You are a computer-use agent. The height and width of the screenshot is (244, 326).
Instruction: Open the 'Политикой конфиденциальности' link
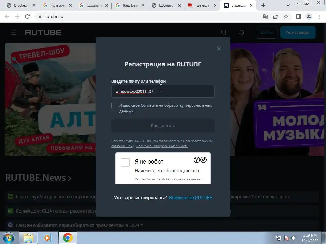coord(162,146)
